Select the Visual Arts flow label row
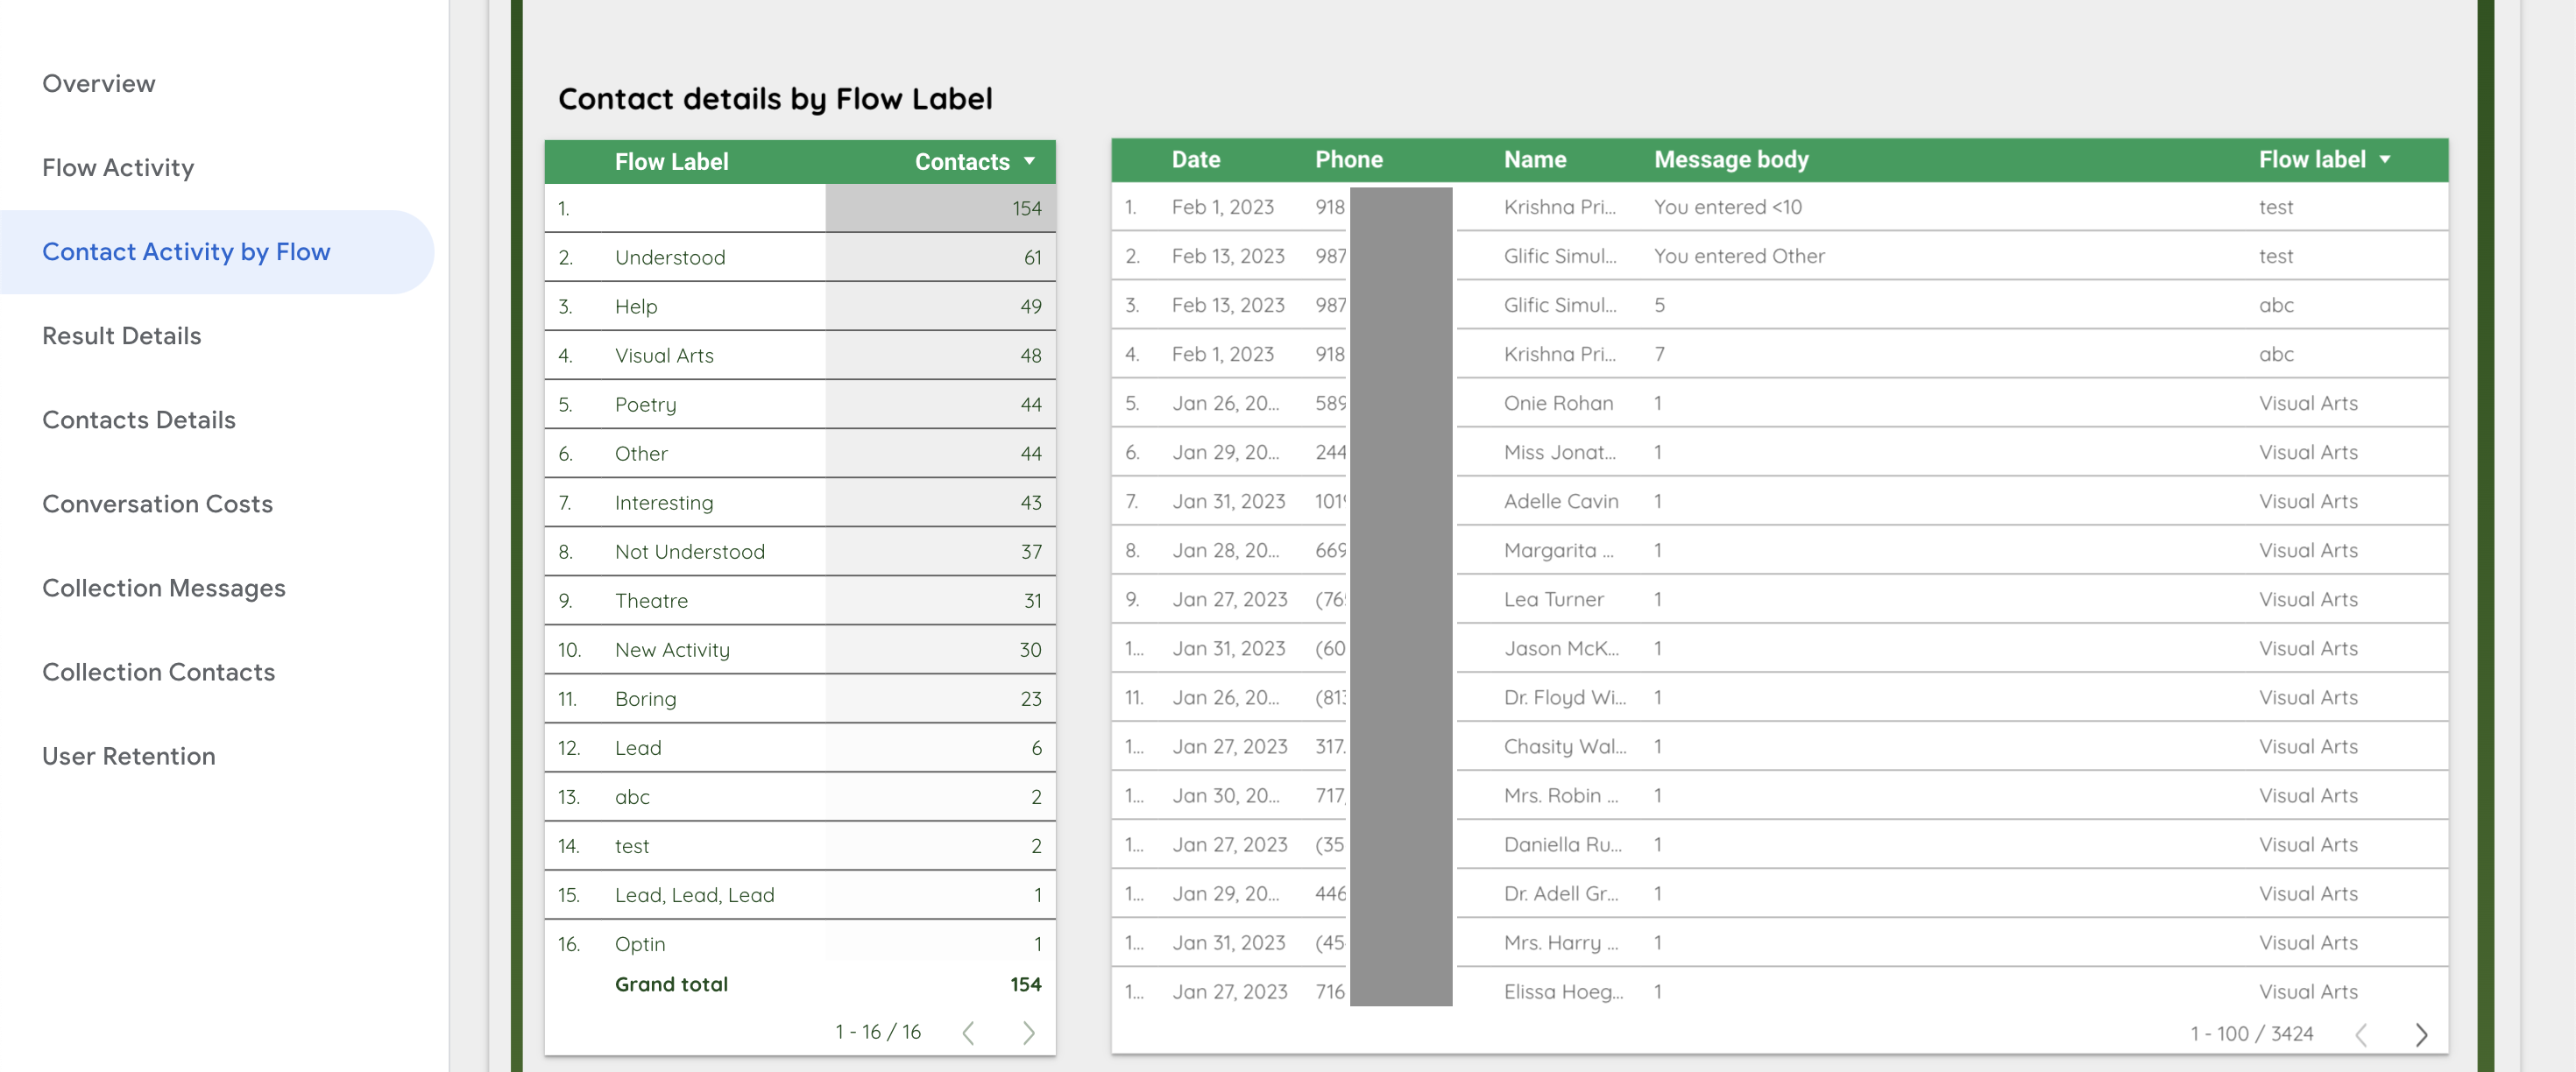 [800, 356]
